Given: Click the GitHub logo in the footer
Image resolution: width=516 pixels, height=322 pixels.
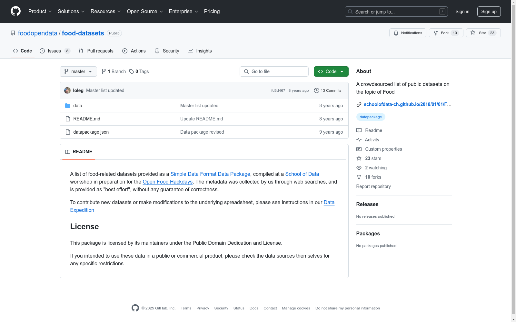Looking at the screenshot, I should click(x=135, y=308).
